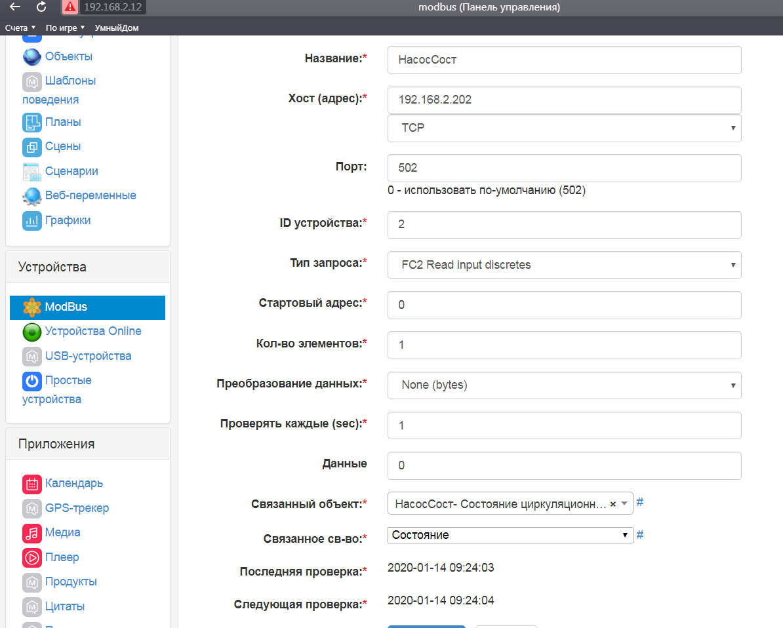
Task: Click the Порт input field
Action: pyautogui.click(x=564, y=168)
